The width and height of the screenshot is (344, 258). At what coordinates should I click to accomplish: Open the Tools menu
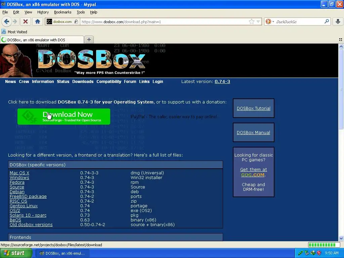pos(81,12)
